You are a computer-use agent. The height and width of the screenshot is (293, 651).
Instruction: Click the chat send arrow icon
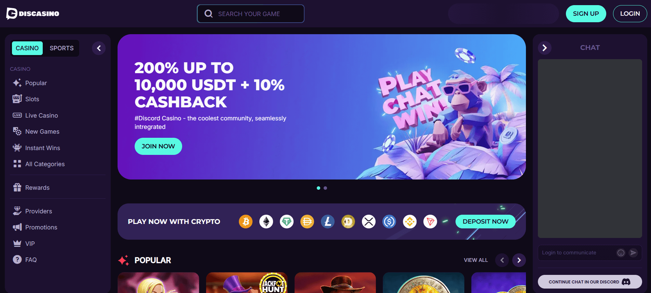coord(633,253)
